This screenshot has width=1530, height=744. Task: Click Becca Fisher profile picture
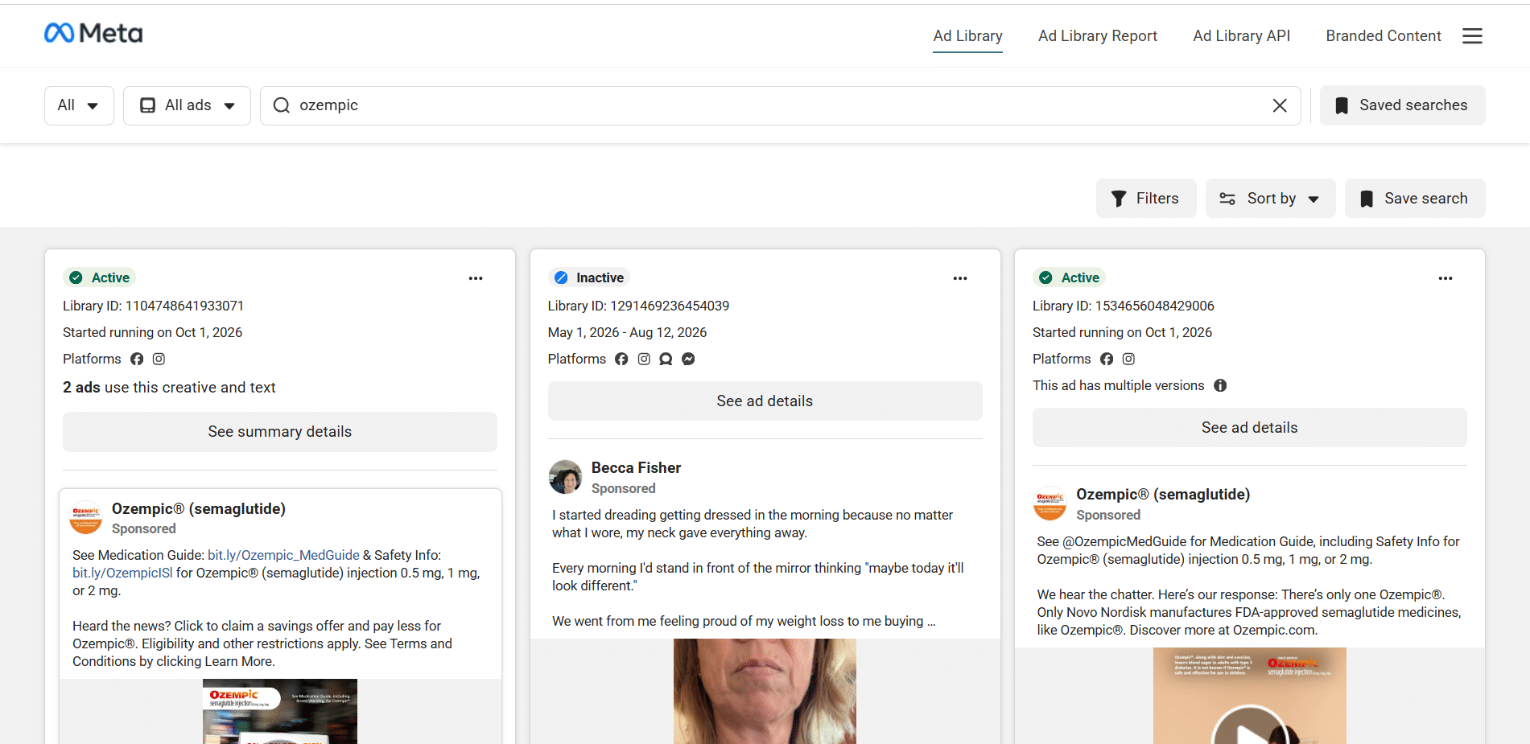click(565, 477)
